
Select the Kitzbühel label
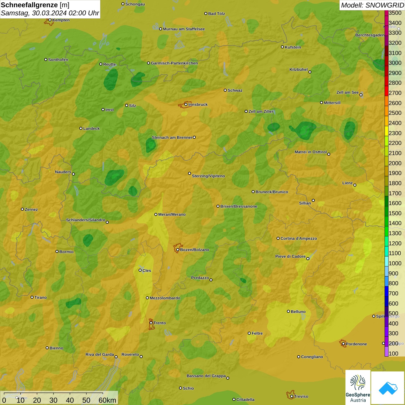[x=299, y=69]
